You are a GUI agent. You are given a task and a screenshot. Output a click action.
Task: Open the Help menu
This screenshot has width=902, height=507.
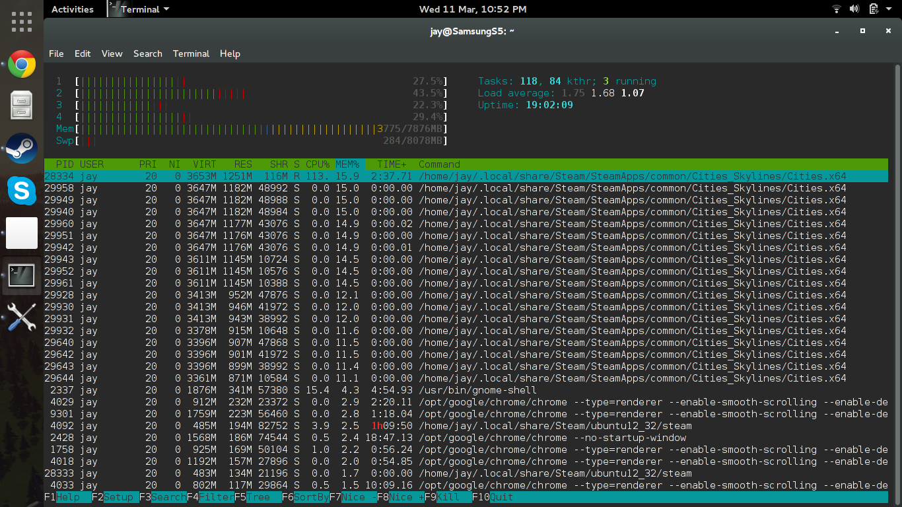pos(230,53)
